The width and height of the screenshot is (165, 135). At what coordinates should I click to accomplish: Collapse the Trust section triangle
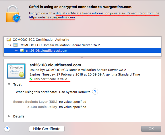(9, 84)
